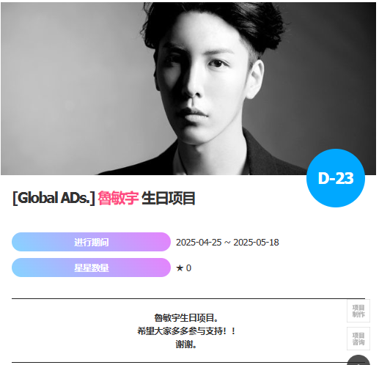Image resolution: width=379 pixels, height=365 pixels.
Task: Click the dark scroll-to-top circle button
Action: 358,361
